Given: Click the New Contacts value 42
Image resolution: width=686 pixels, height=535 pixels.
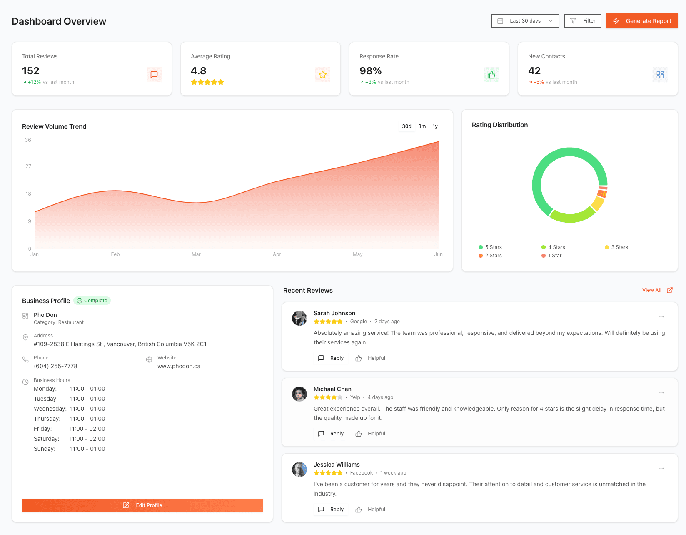Looking at the screenshot, I should click(x=534, y=71).
